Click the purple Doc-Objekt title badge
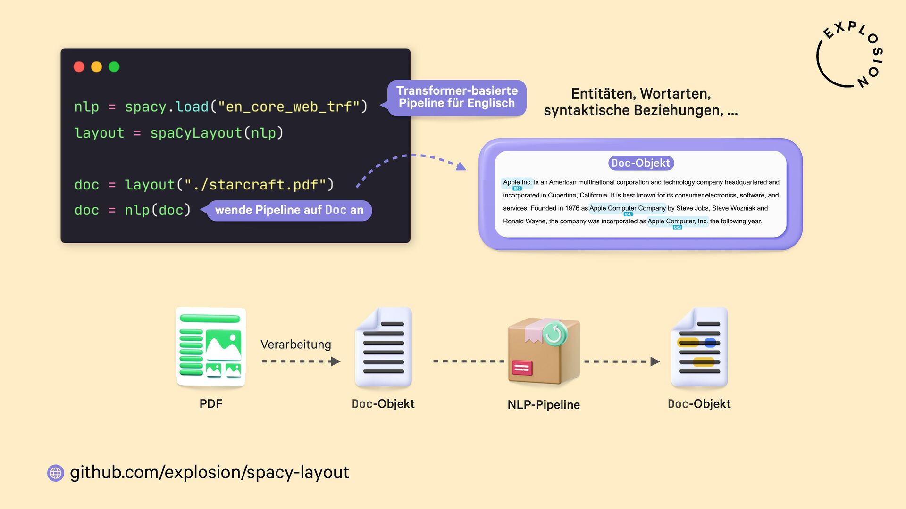 point(640,163)
